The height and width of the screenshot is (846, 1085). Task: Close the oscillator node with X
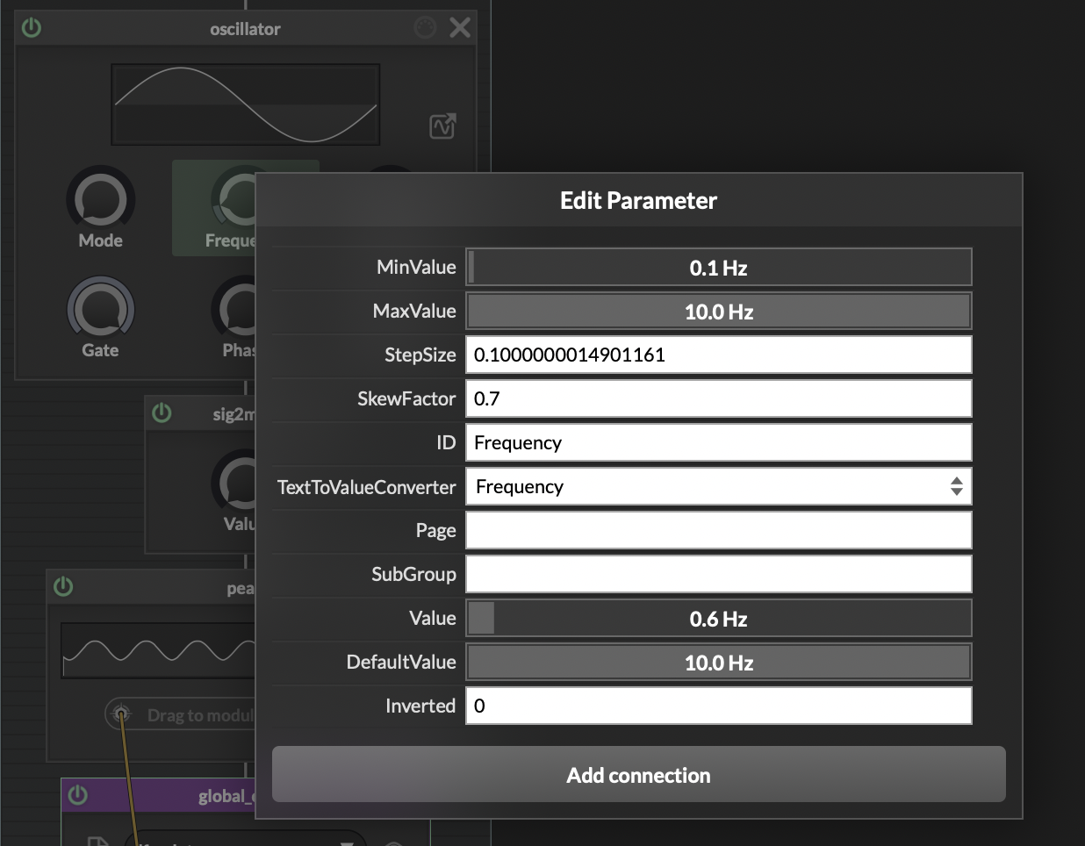pyautogui.click(x=460, y=28)
